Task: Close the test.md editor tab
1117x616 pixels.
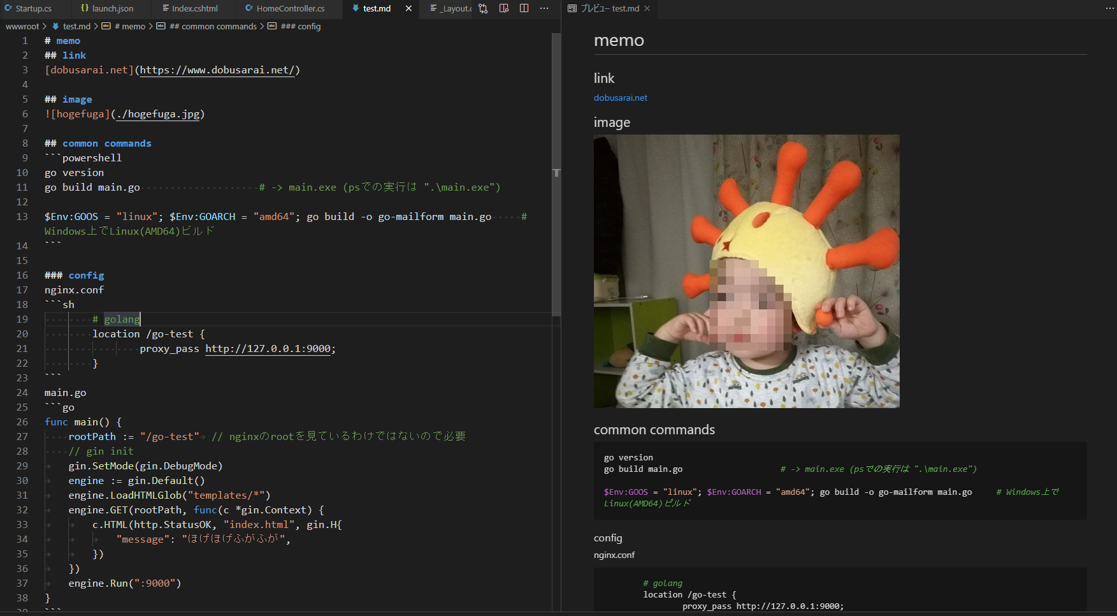Action: click(x=408, y=8)
